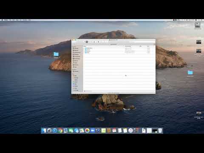Select the blue folder on the left desktop
Image resolution: width=204 pixels, height=153 pixels.
pyautogui.click(x=56, y=55)
